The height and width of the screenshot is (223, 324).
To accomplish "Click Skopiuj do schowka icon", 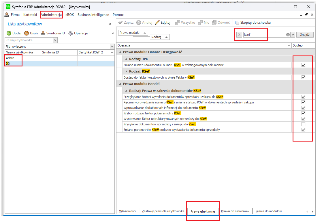I will pyautogui.click(x=237, y=23).
